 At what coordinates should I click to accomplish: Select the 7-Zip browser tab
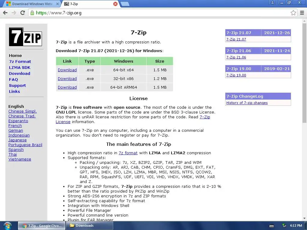(x=90, y=4)
